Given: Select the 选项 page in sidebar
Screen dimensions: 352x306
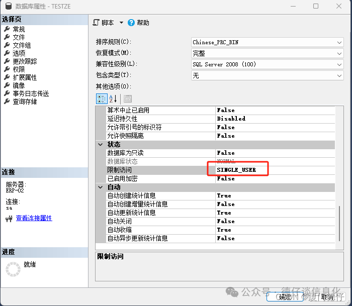Looking at the screenshot, I should pyautogui.click(x=19, y=53).
